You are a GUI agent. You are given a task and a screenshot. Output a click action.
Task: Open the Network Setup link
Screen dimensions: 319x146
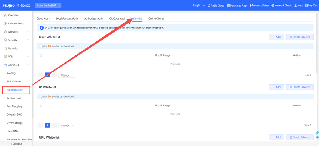pos(259,6)
